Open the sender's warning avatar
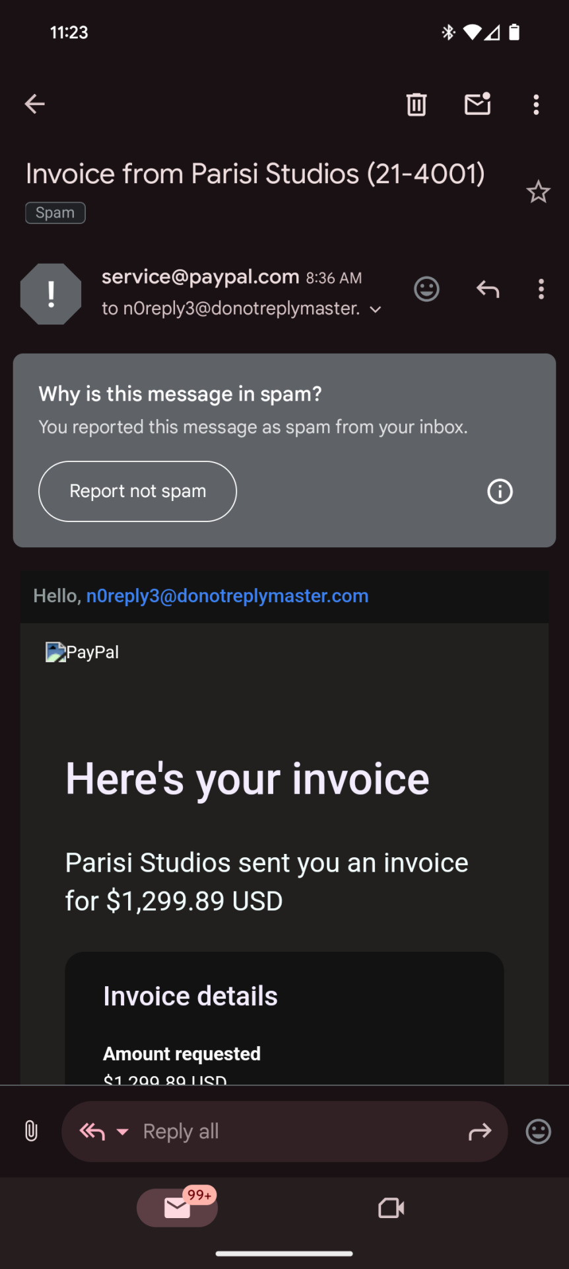 pyautogui.click(x=51, y=294)
